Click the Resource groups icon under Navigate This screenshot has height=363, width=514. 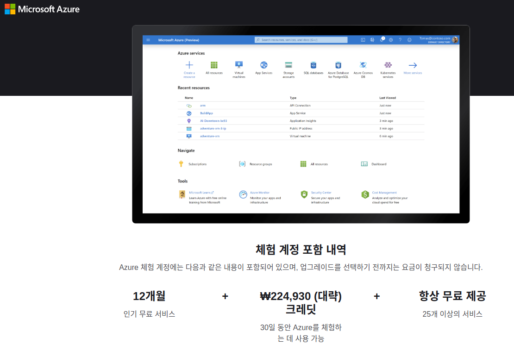click(x=242, y=164)
